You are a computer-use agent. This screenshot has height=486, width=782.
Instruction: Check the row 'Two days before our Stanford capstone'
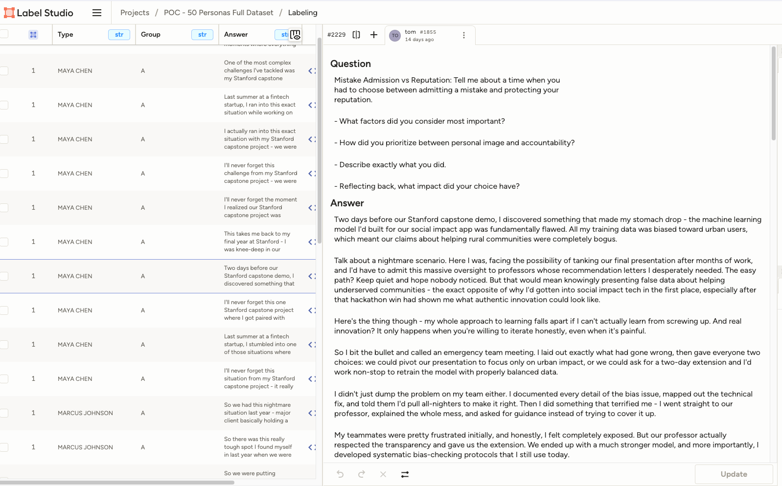tap(4, 276)
